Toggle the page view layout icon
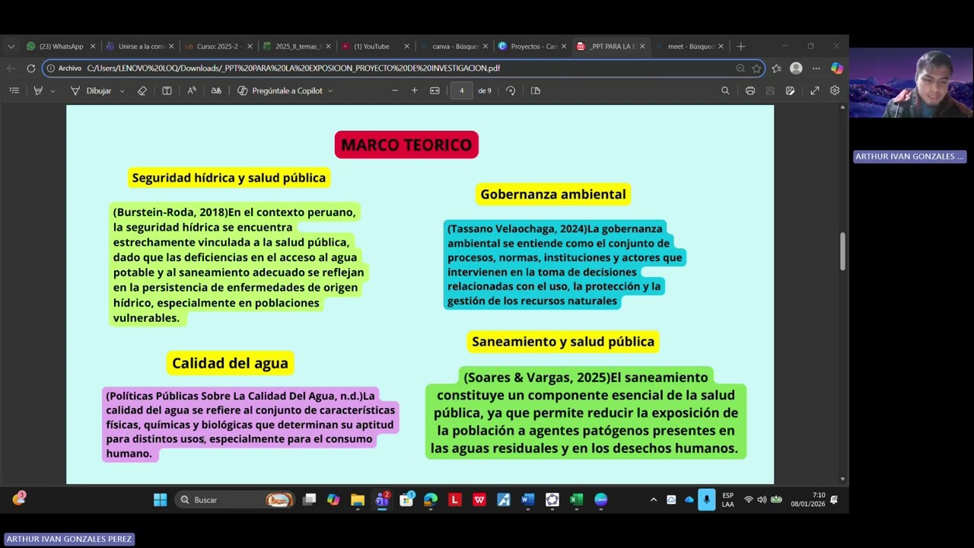Screen dimensions: 974x548 [167, 91]
